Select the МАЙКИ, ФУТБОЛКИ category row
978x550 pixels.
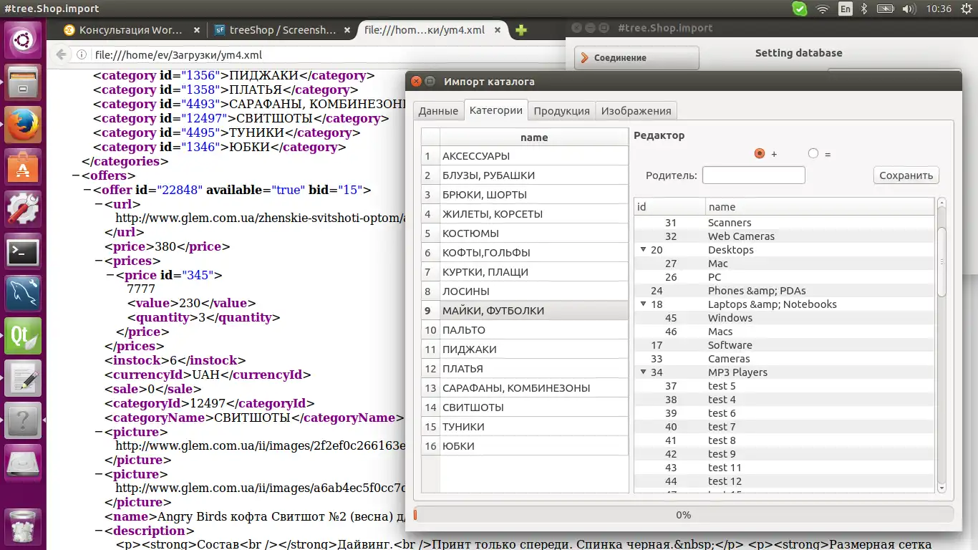pos(533,311)
